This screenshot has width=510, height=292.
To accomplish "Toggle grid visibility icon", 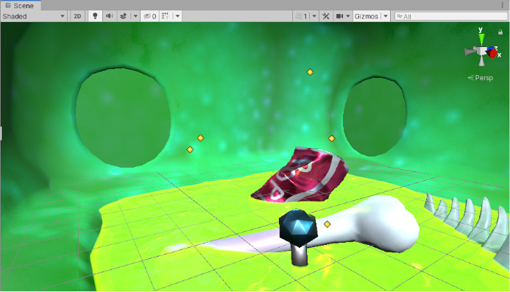I will coord(166,16).
